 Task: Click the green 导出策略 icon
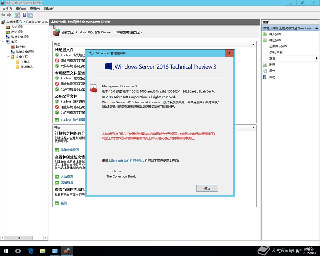pos(265,40)
